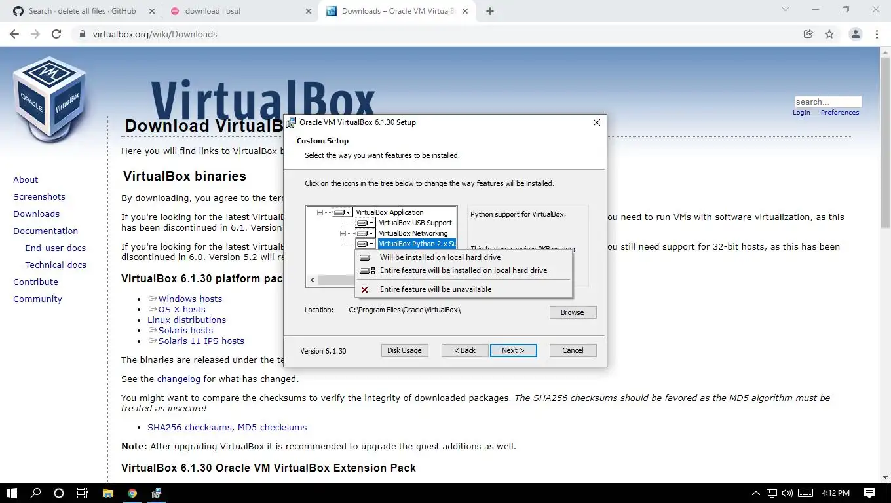Open the Linux distributions link
Viewport: 891px width, 503px height.
(x=187, y=320)
